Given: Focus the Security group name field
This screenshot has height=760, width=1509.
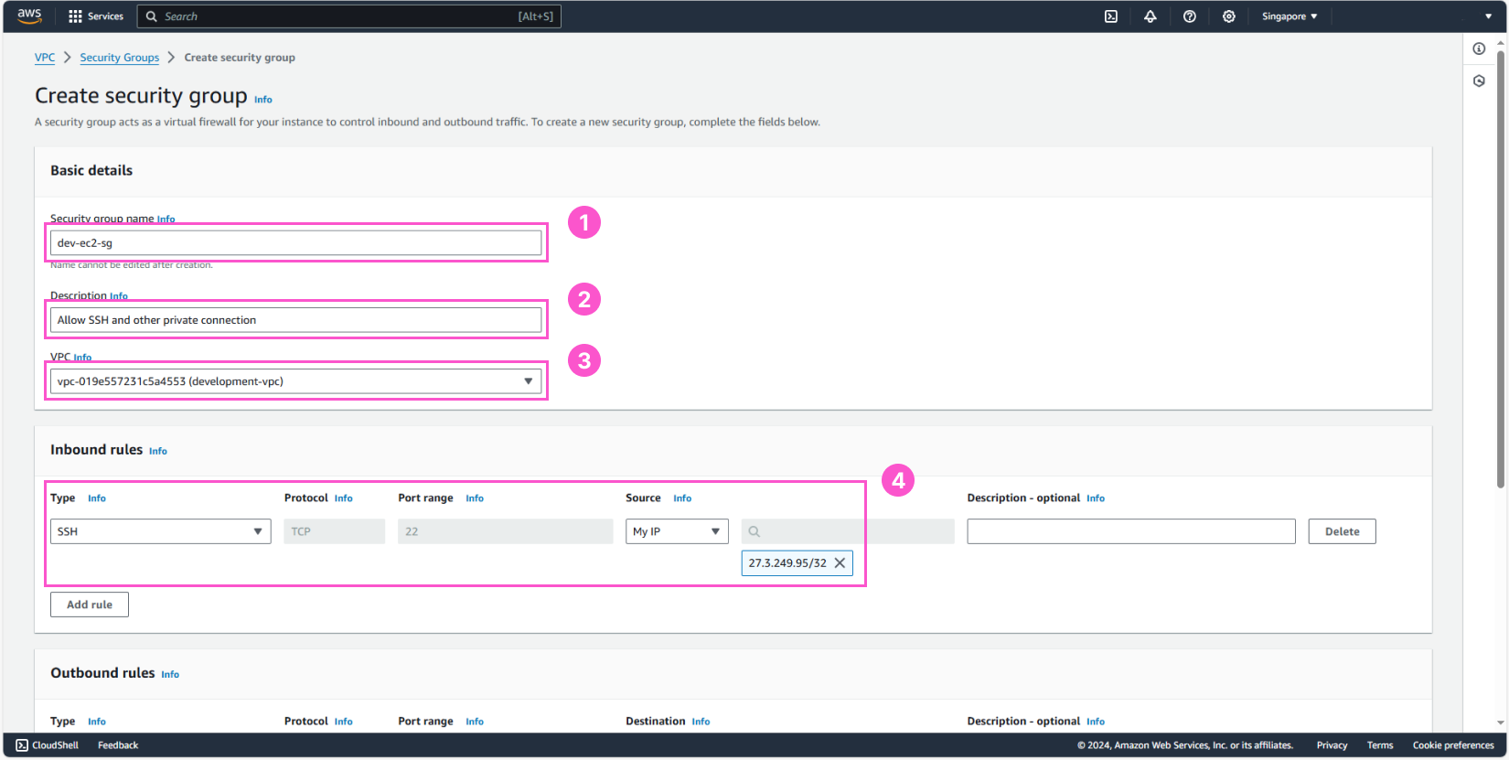Looking at the screenshot, I should (x=295, y=243).
